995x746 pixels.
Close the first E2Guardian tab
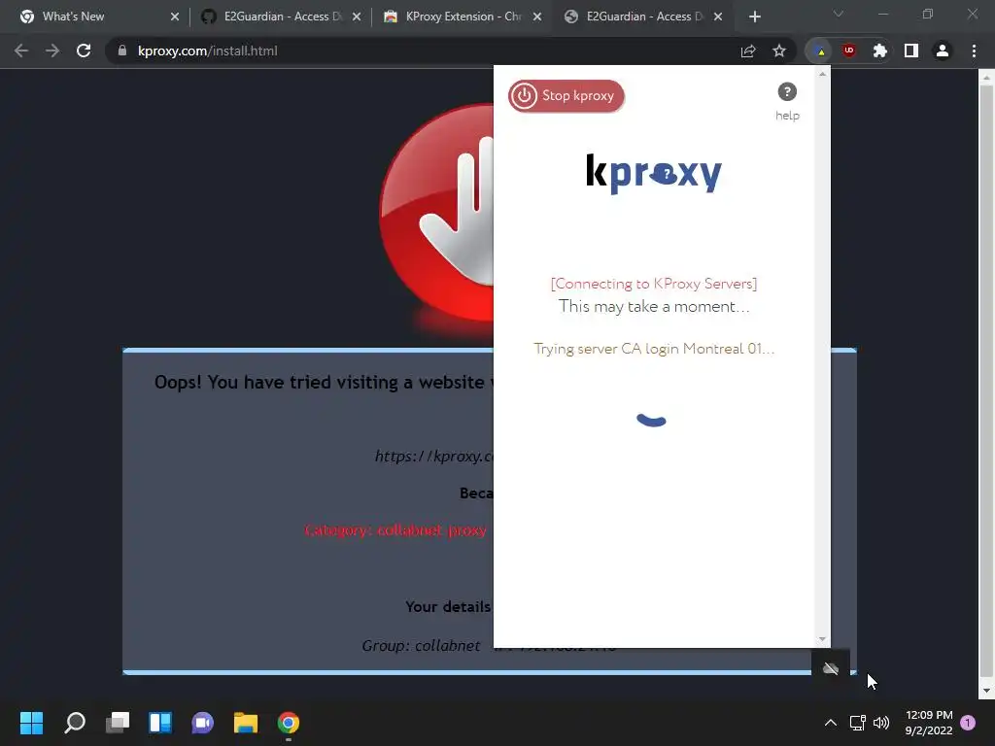357,17
